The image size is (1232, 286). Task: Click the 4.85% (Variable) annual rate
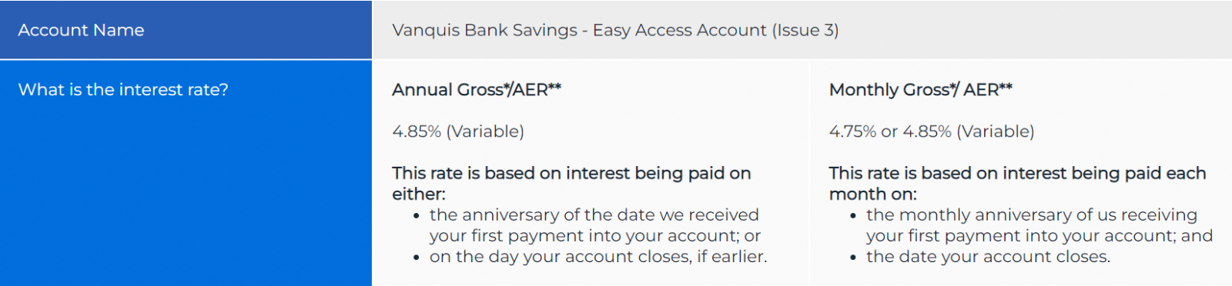(458, 131)
